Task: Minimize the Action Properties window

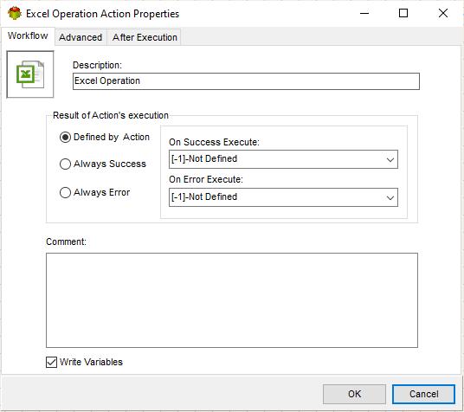Action: coord(364,13)
